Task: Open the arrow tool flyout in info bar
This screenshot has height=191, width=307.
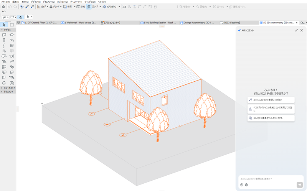Action: [x=32, y=17]
